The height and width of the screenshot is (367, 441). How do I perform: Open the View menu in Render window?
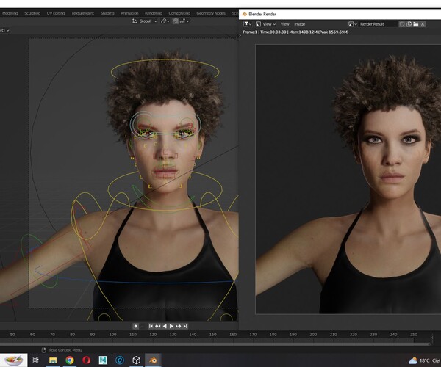[284, 24]
